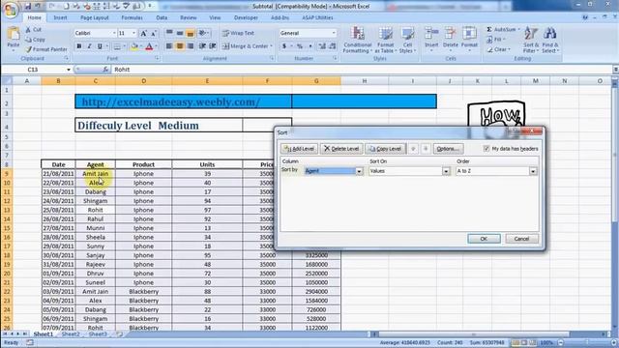The width and height of the screenshot is (619, 348).
Task: Click Delete Level button
Action: (341, 149)
